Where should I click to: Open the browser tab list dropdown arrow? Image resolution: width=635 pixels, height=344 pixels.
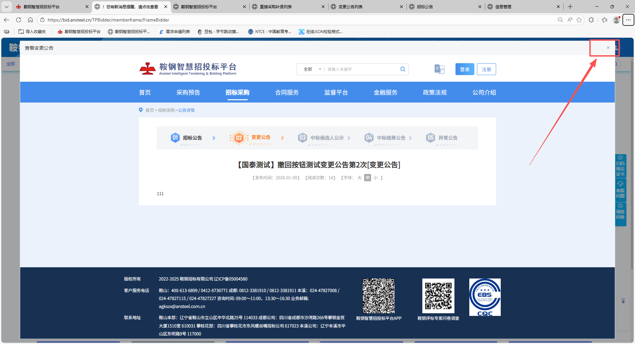coord(6,7)
